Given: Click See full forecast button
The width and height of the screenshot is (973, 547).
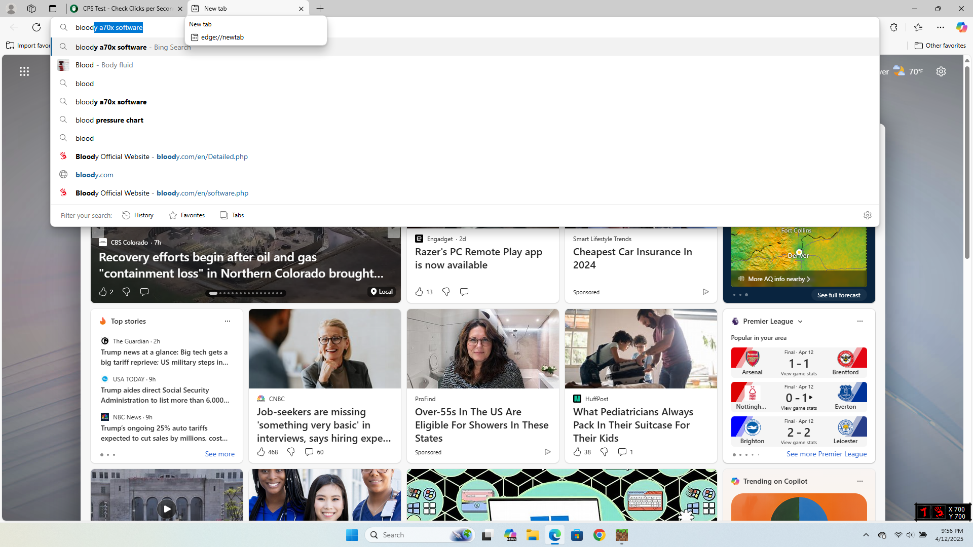Looking at the screenshot, I should (839, 295).
